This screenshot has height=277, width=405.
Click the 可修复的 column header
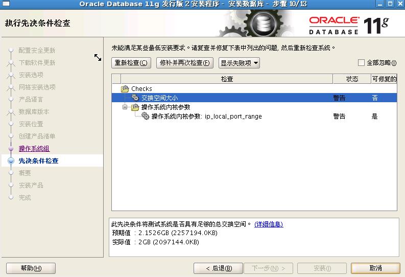click(384, 79)
